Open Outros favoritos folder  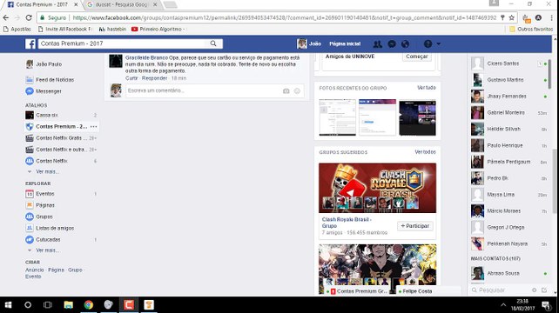coord(531,30)
